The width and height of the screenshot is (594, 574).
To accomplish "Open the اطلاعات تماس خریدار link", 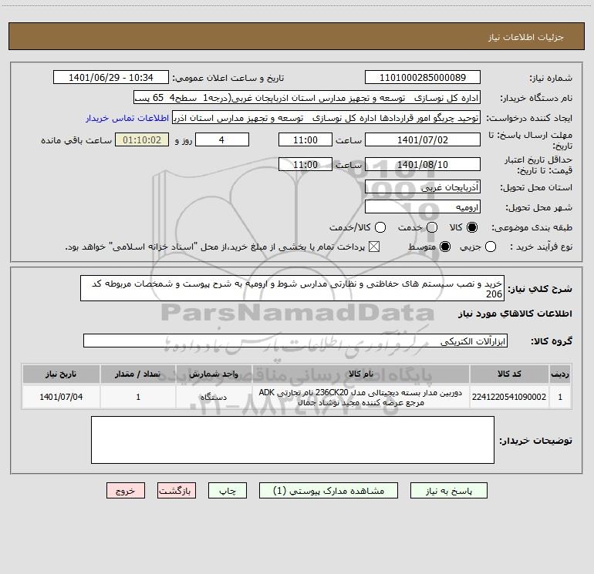I will coord(127,118).
